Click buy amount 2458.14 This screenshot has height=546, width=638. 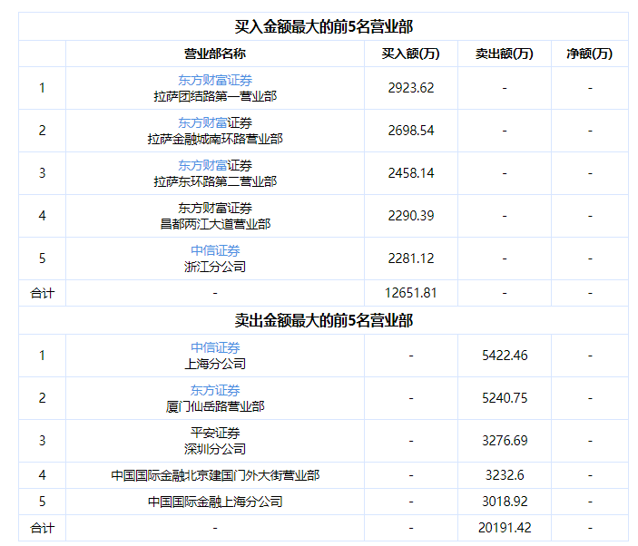point(411,173)
